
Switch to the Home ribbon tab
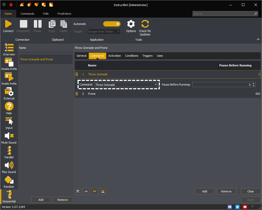(8, 14)
